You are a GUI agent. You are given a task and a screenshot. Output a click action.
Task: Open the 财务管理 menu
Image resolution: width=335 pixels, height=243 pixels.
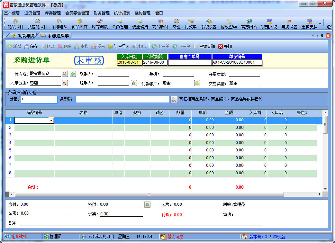[101, 13]
